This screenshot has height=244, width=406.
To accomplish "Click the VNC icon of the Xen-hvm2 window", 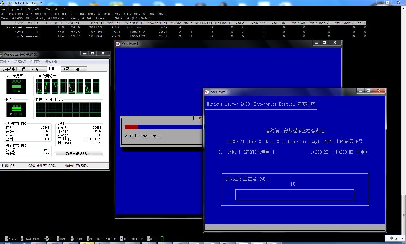I will tap(207, 92).
